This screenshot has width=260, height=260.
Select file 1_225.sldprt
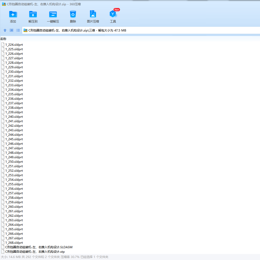click(14, 49)
